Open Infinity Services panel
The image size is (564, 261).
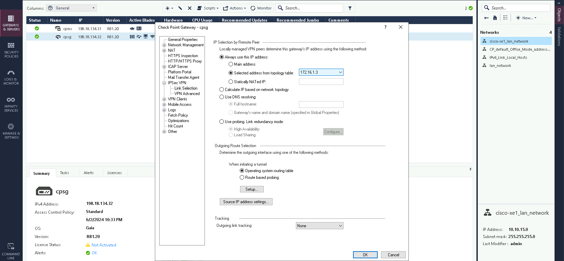(x=11, y=104)
